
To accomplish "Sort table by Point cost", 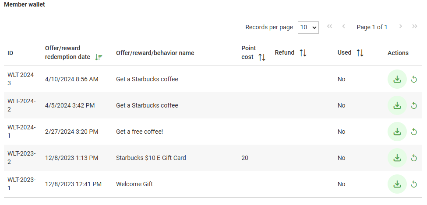I will [262, 57].
